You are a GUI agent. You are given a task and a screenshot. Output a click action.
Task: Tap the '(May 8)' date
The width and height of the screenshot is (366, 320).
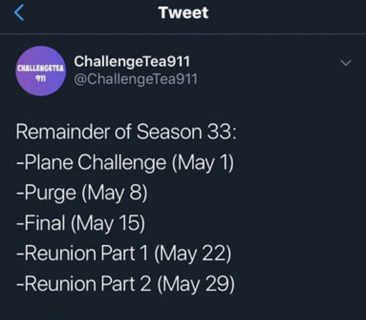[x=114, y=193]
